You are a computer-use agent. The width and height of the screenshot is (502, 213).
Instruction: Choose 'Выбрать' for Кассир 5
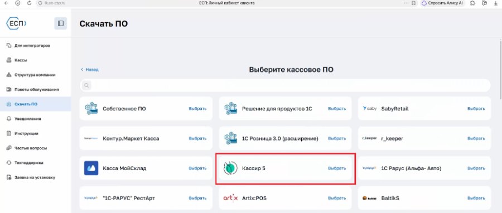[x=337, y=168]
